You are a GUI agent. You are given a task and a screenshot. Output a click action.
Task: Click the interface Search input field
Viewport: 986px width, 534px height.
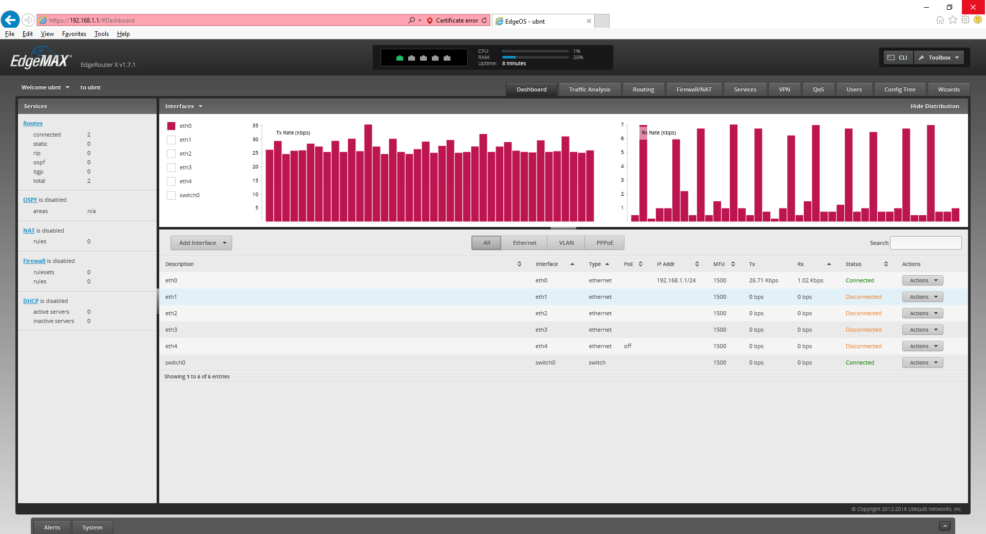coord(925,243)
